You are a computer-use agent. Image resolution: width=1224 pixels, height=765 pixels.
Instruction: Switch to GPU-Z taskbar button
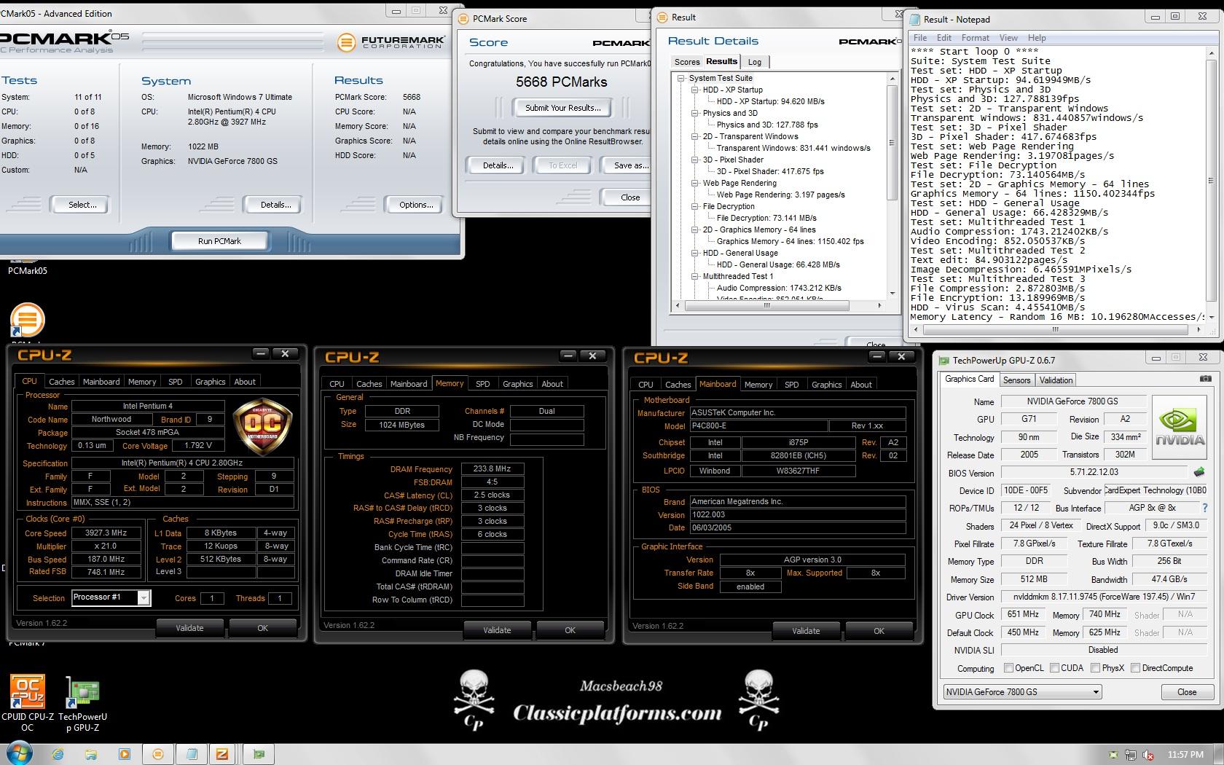click(259, 754)
